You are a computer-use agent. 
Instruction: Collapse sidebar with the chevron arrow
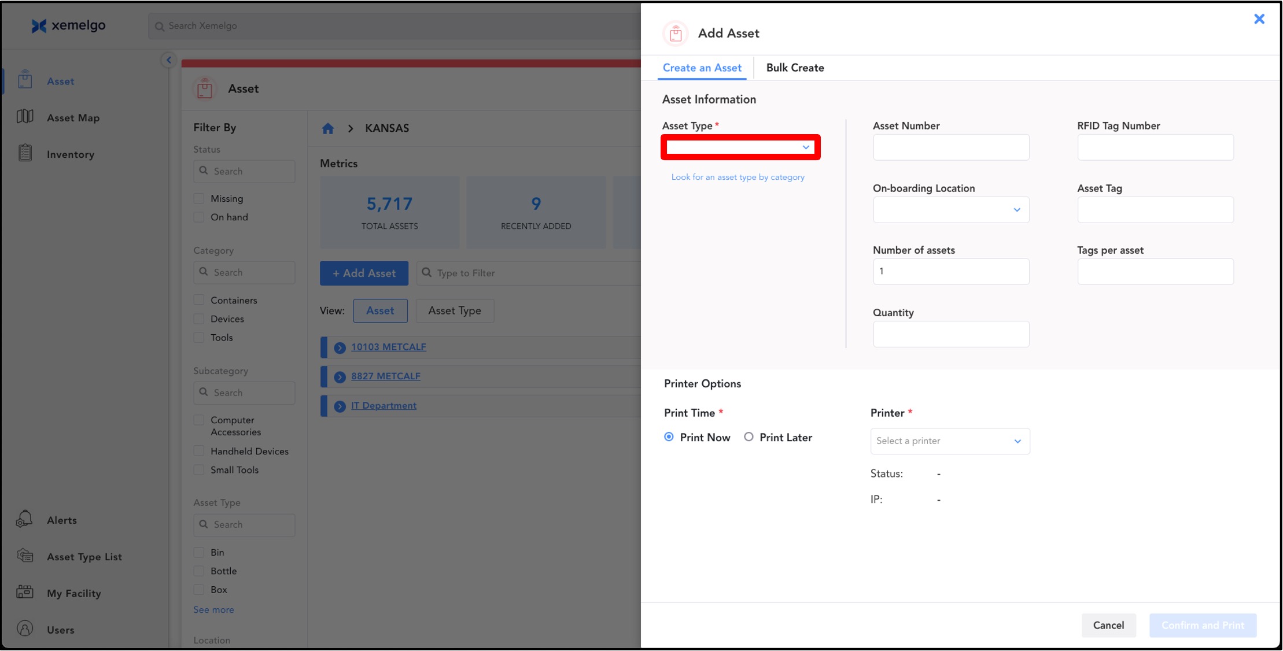pos(168,60)
